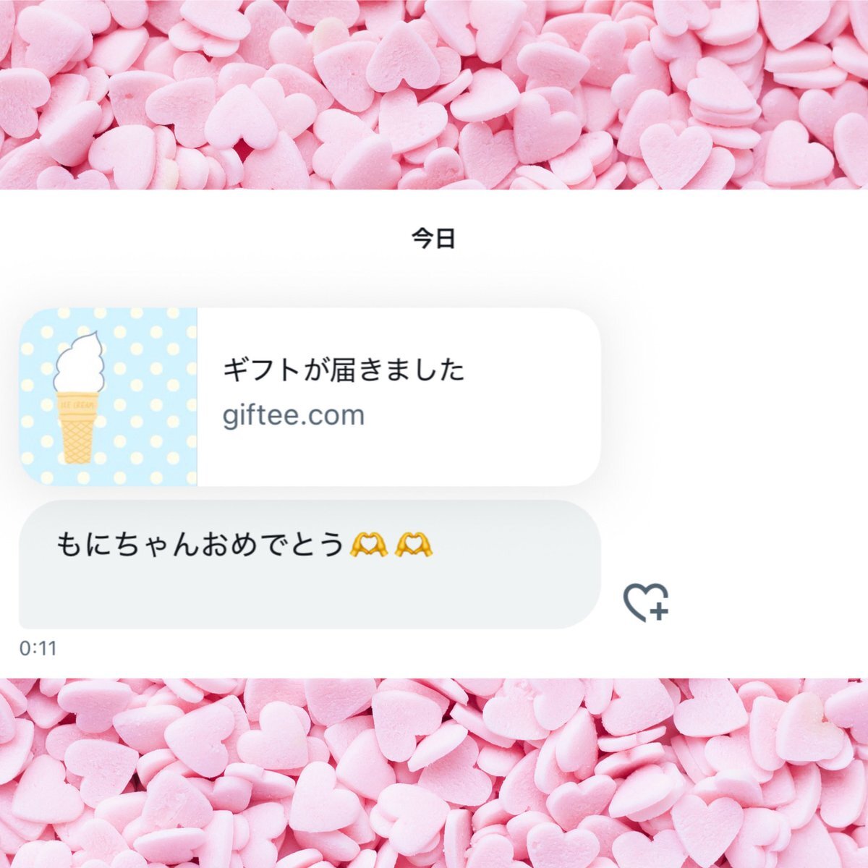This screenshot has height=868, width=868.
Task: Click the 今日 date header
Action: click(x=433, y=238)
